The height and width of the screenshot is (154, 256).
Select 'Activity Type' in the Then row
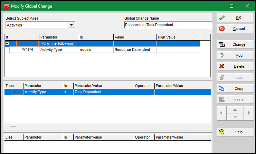(x=43, y=92)
